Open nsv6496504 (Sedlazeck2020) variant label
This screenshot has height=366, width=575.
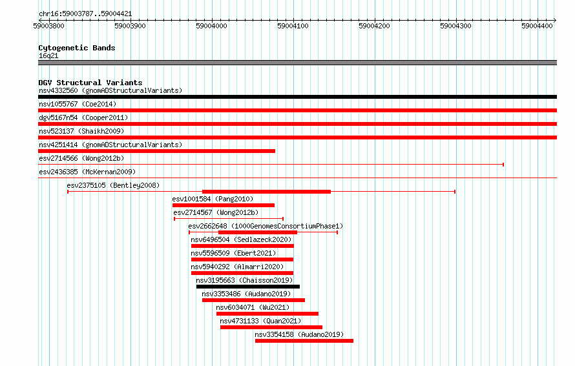(241, 239)
